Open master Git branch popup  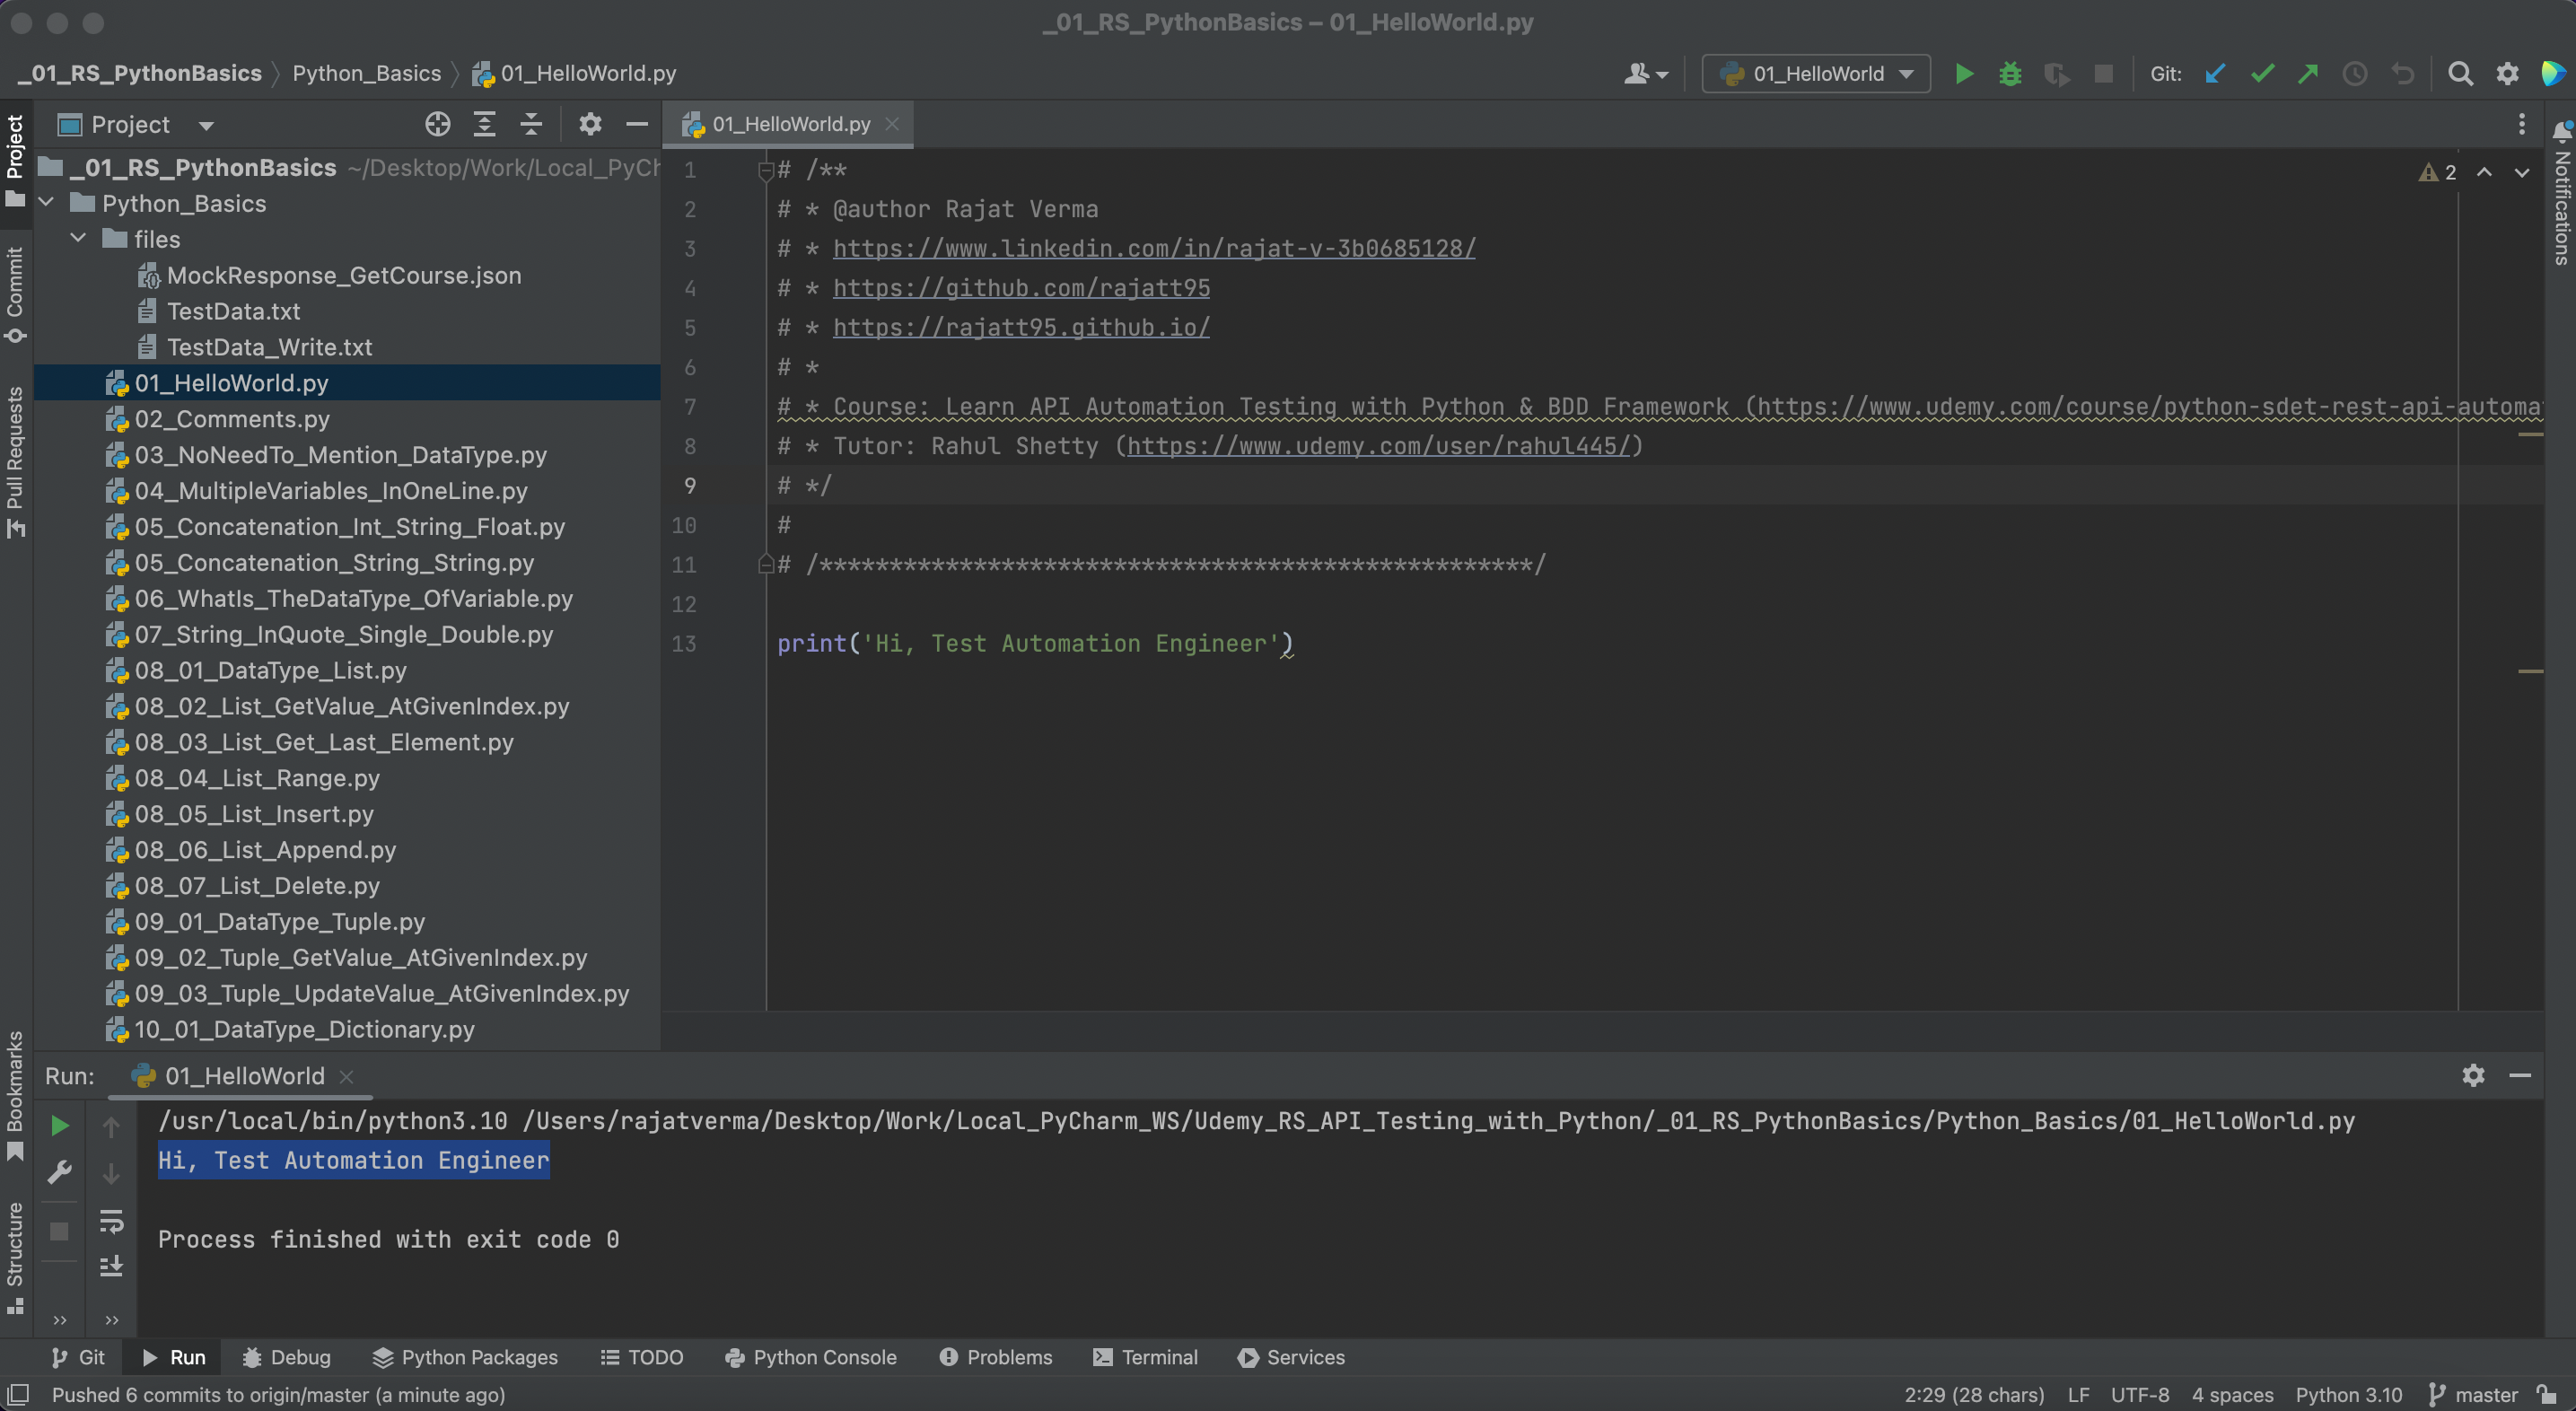(2473, 1394)
